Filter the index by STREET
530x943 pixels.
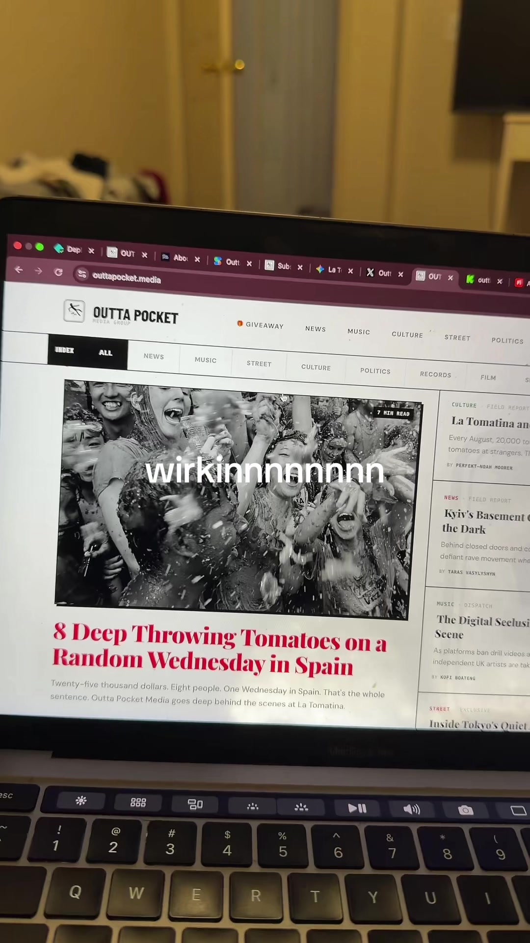pos(259,363)
